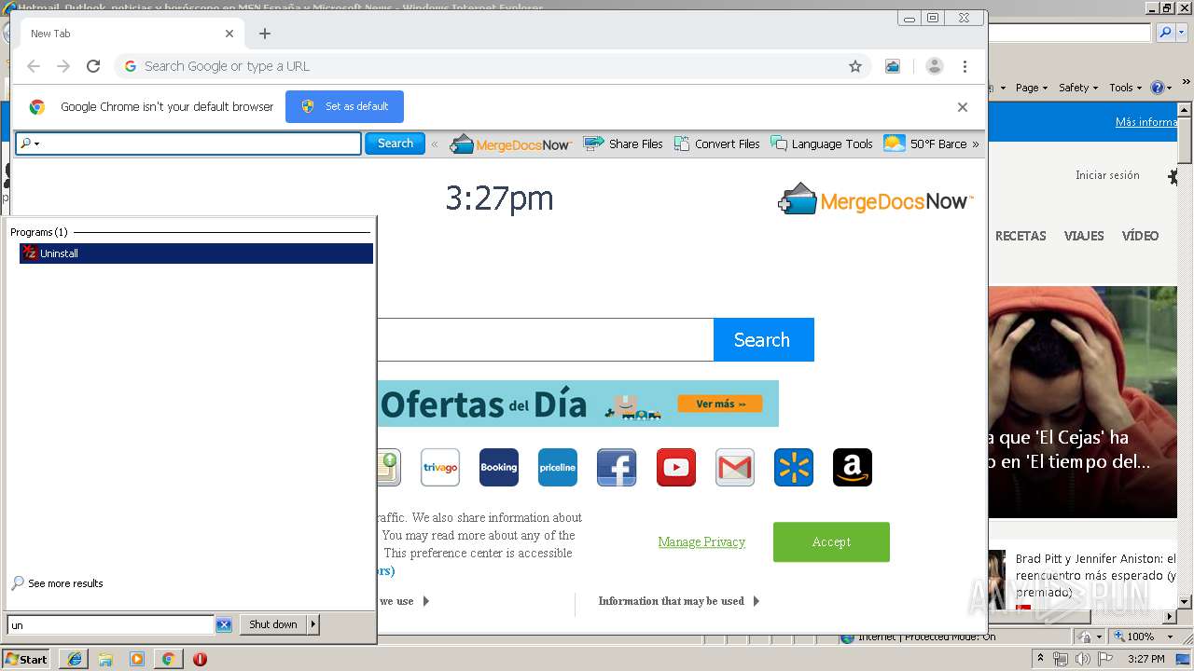
Task: Open Windows Media Player from taskbar
Action: point(137,659)
